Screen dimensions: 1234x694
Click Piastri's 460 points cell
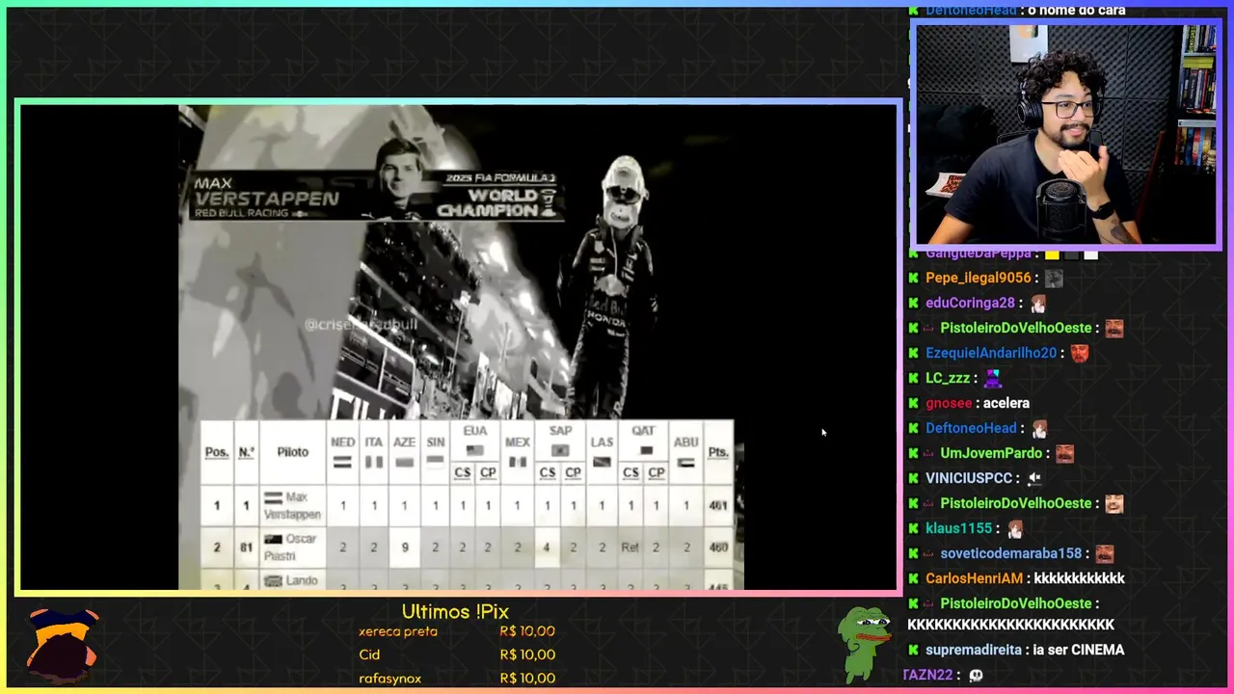(718, 547)
